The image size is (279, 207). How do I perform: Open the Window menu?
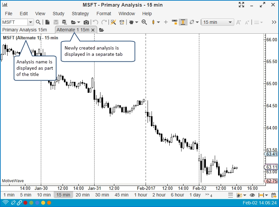pyautogui.click(x=127, y=14)
